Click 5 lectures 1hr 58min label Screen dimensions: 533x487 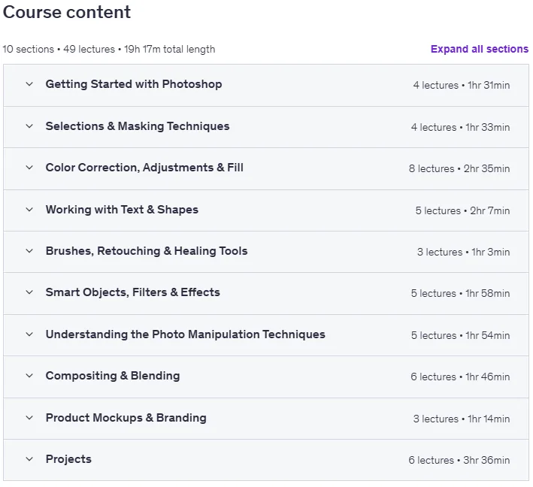coord(460,293)
